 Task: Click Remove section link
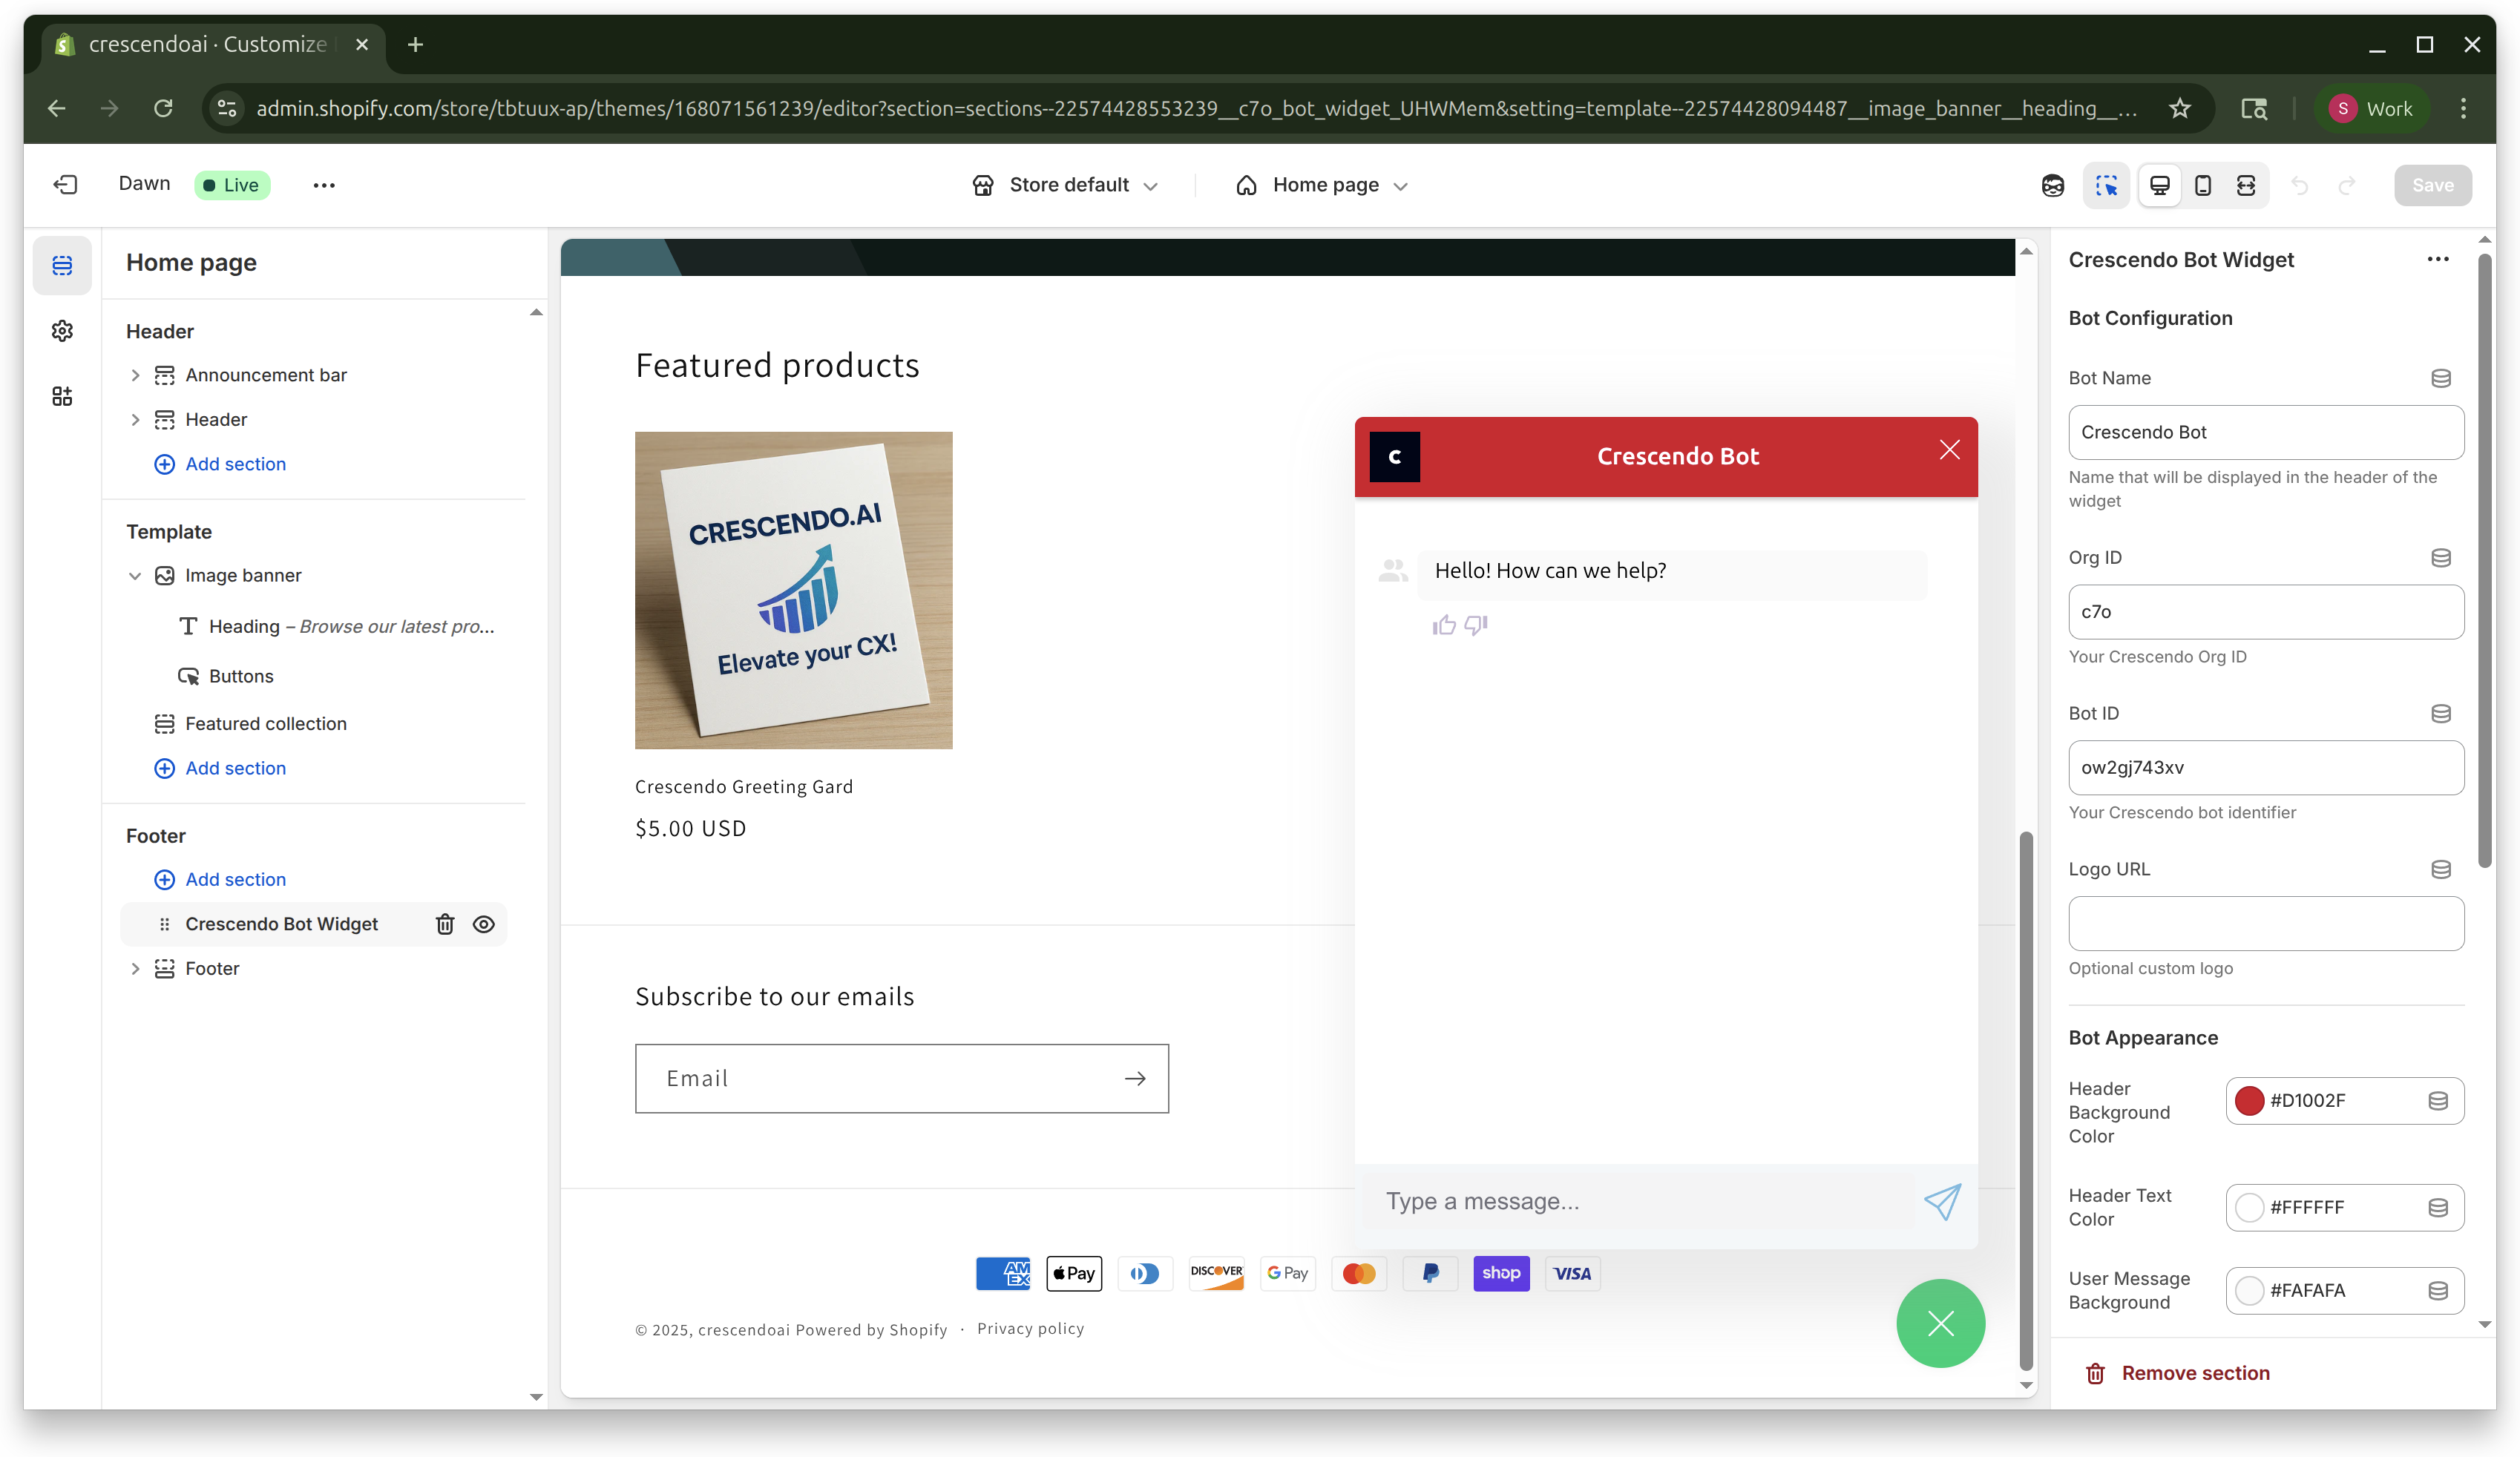[x=2194, y=1373]
